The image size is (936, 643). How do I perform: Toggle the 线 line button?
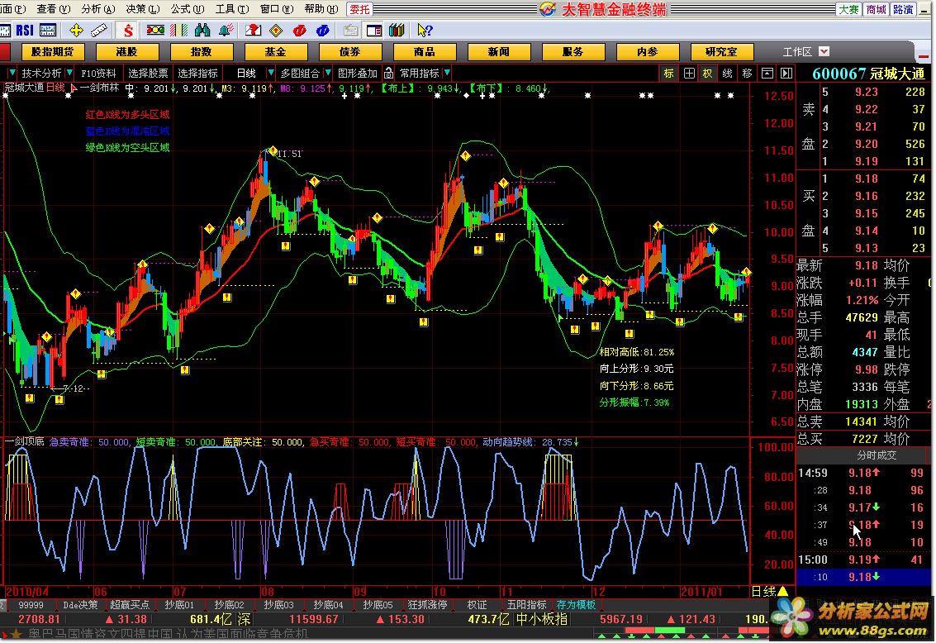click(x=728, y=73)
